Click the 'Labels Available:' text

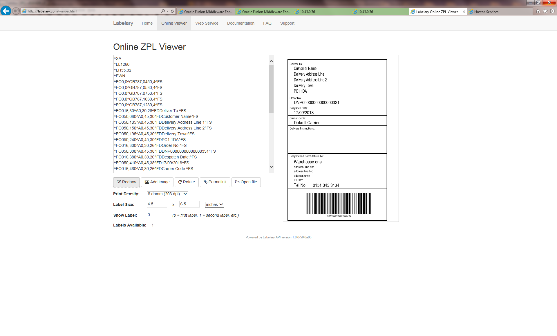coord(130,225)
